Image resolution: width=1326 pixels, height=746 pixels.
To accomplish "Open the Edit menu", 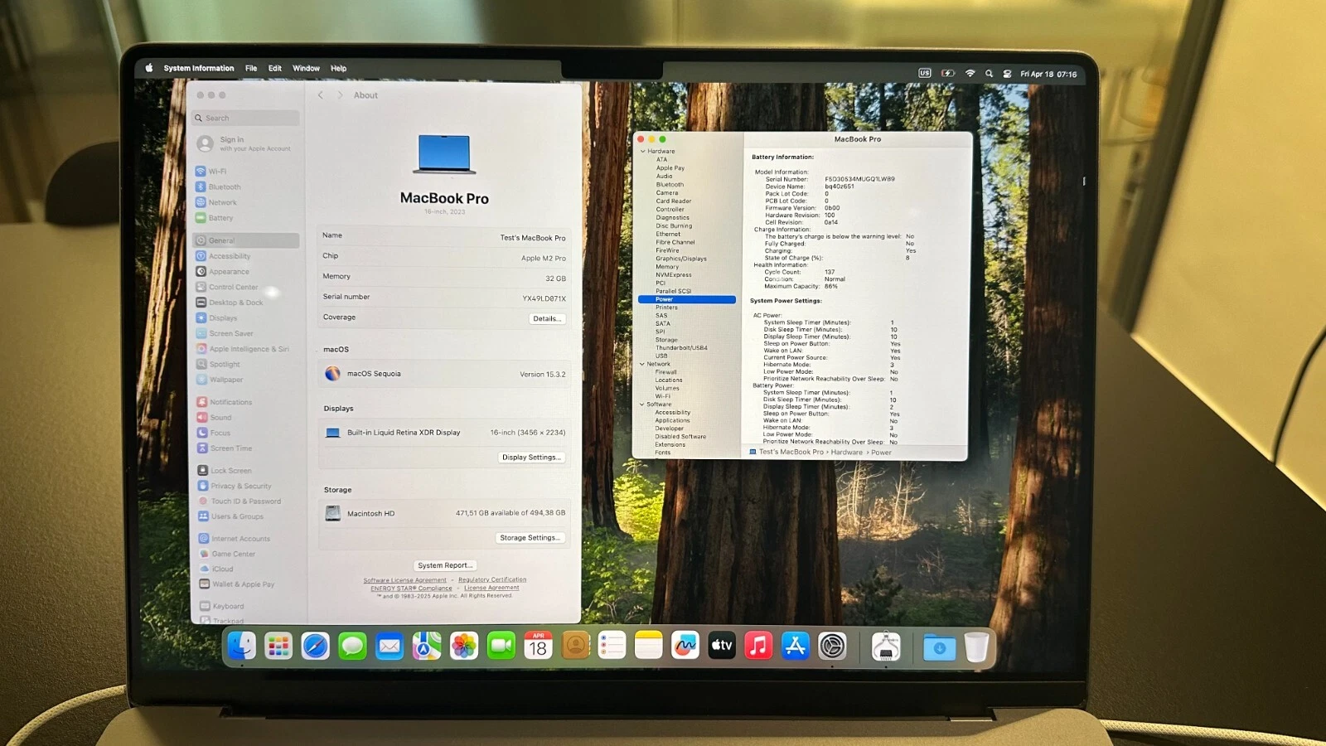I will pyautogui.click(x=275, y=68).
